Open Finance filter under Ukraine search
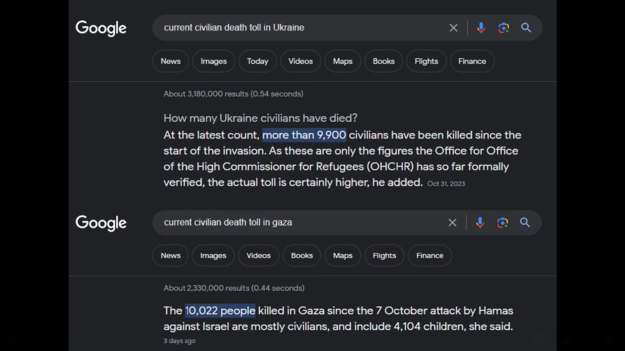The image size is (625, 351). click(x=472, y=61)
